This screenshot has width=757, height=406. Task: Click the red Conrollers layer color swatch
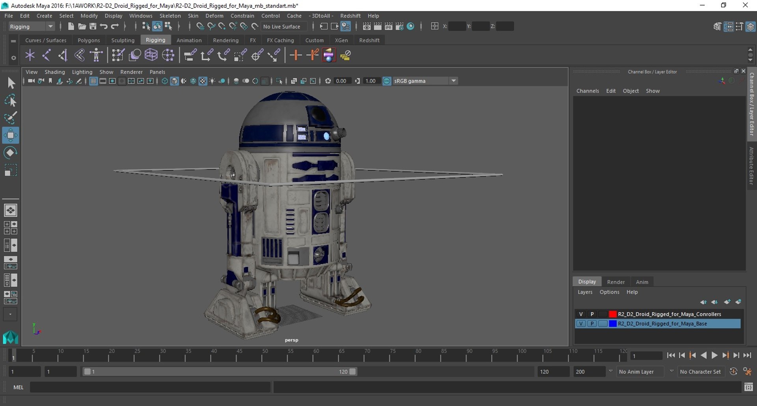(x=612, y=314)
